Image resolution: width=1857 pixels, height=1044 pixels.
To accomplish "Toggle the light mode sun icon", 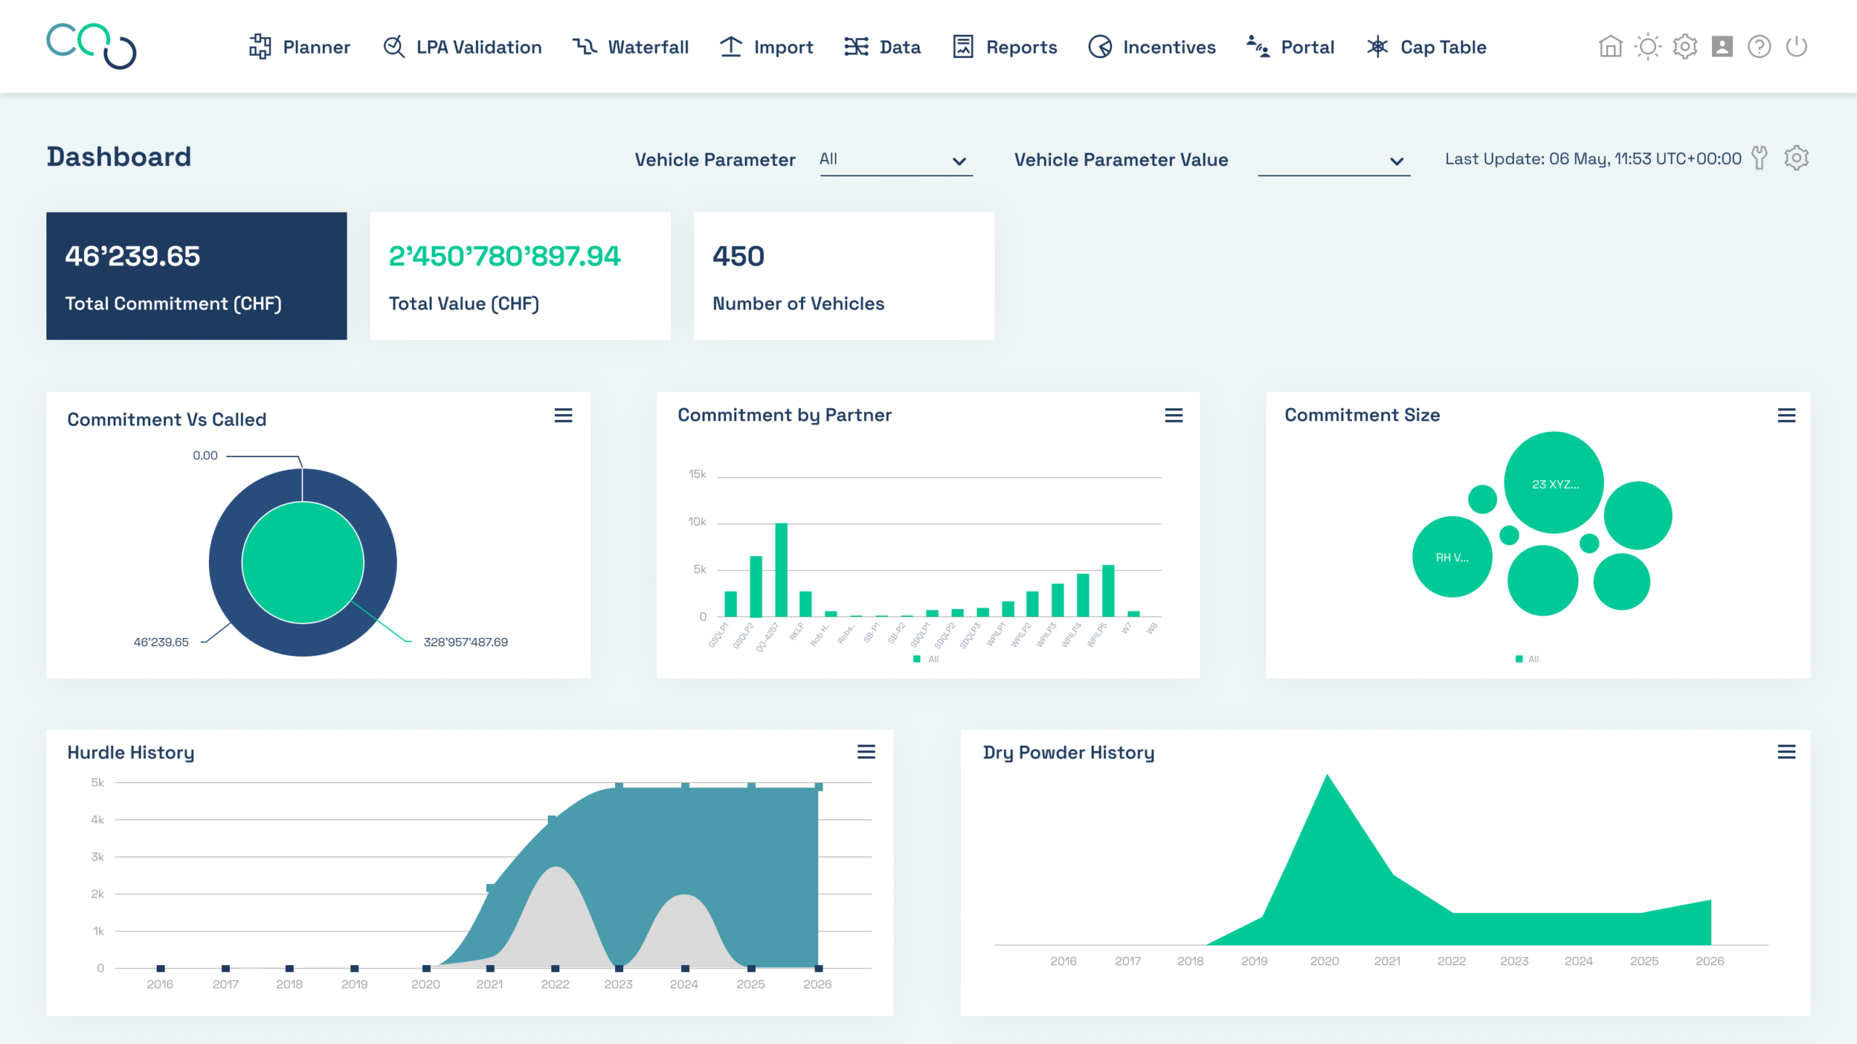I will tap(1647, 46).
